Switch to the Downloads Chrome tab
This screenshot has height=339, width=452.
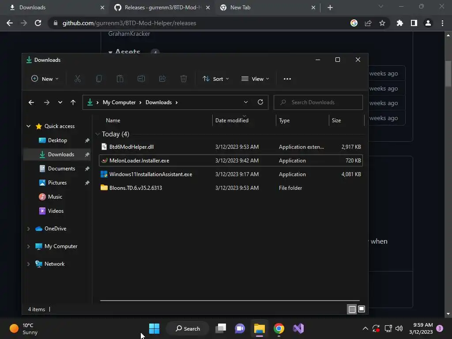click(x=55, y=8)
